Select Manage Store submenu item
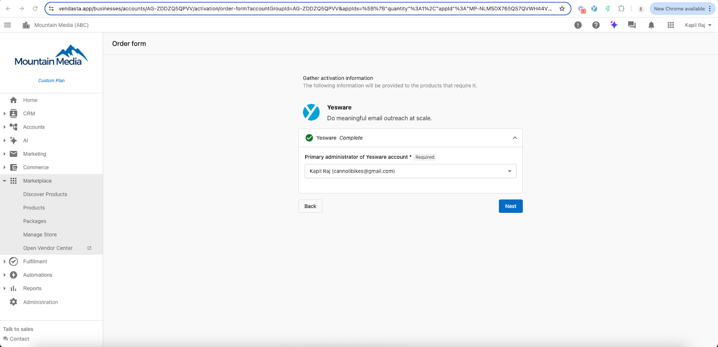718x347 pixels. point(40,234)
